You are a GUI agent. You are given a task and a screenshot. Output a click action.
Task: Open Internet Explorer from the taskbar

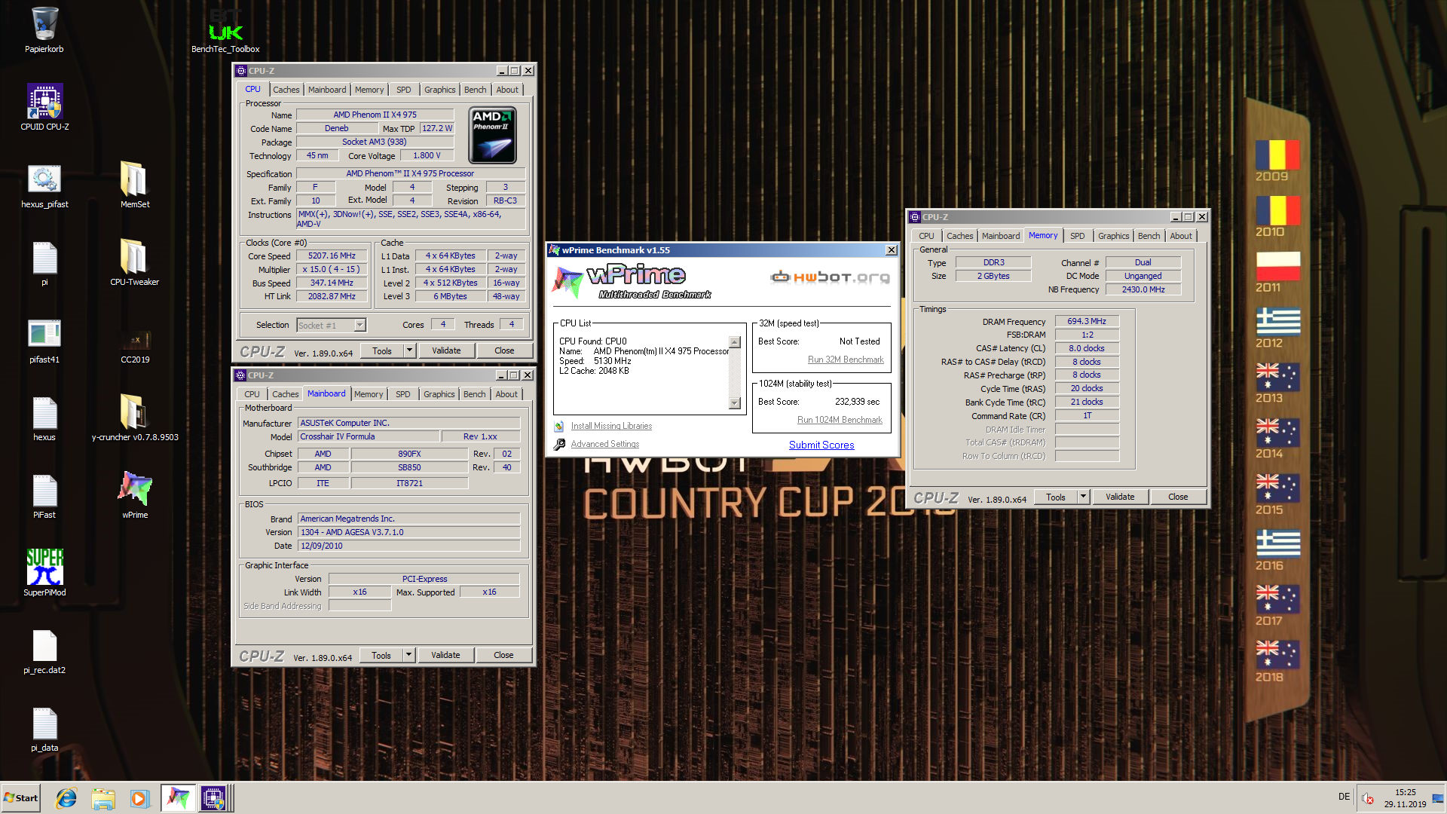point(66,797)
